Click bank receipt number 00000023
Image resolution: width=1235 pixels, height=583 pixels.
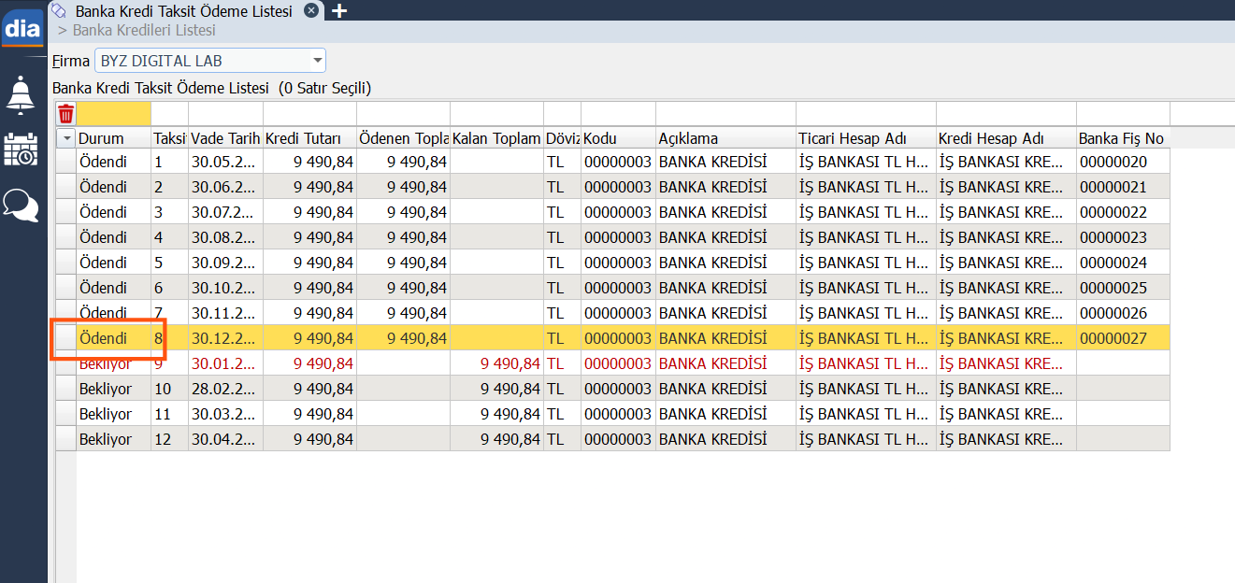1113,237
